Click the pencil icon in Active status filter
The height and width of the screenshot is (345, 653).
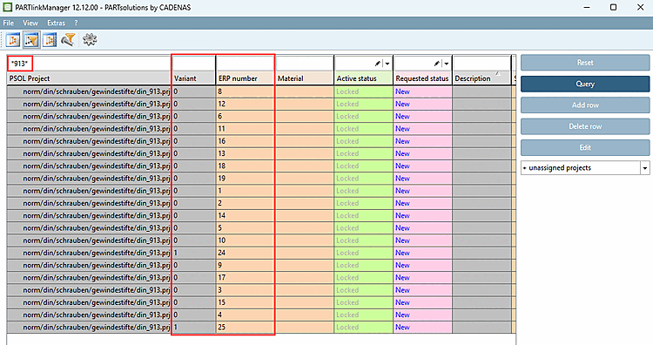tap(378, 64)
